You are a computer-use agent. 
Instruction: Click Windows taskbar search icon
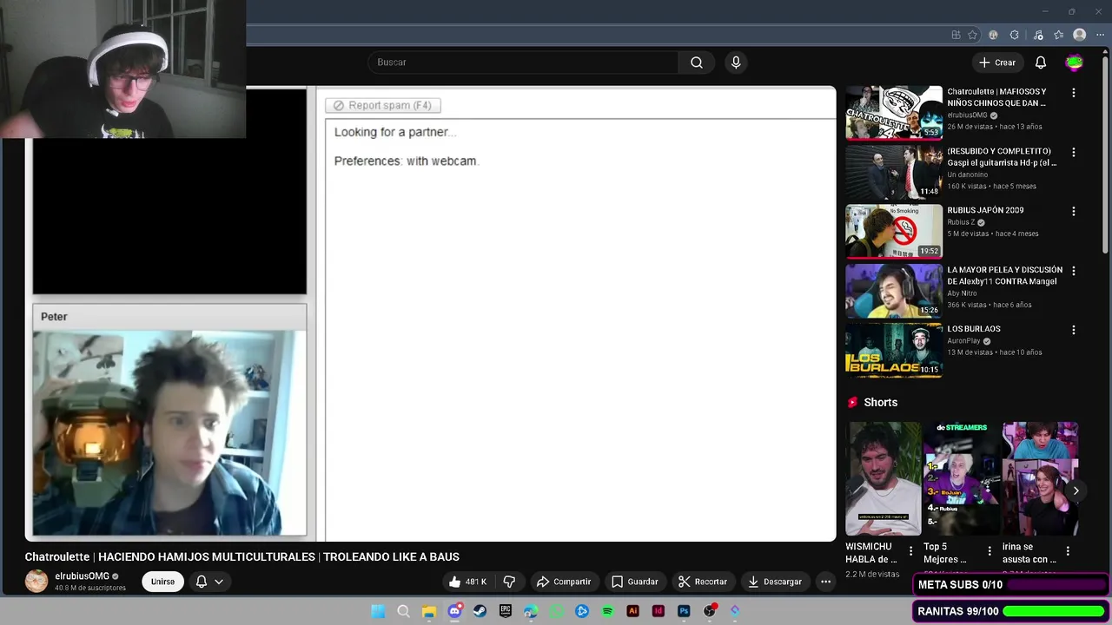403,611
